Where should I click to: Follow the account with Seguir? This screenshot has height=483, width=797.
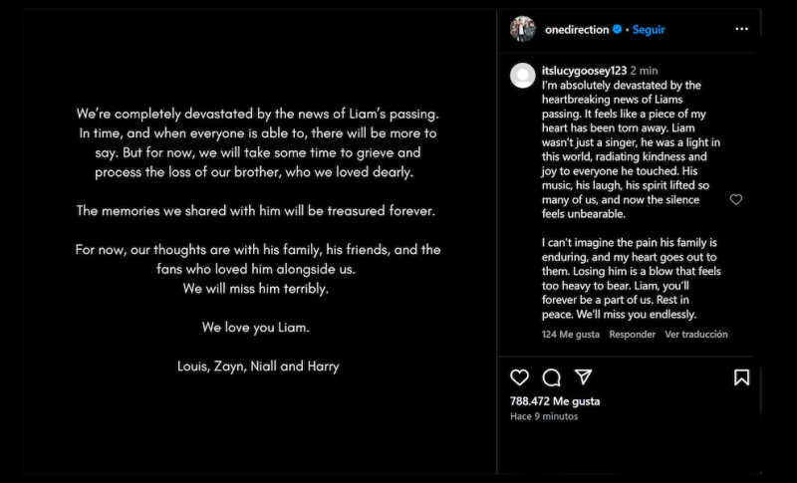(647, 30)
